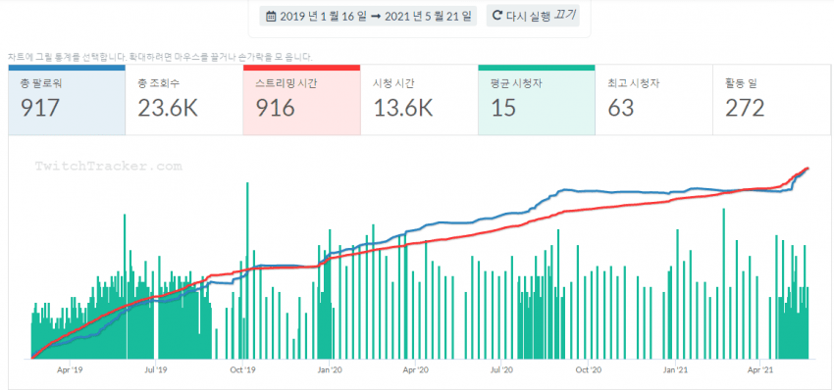Click the circular arrow replay icon

(497, 15)
